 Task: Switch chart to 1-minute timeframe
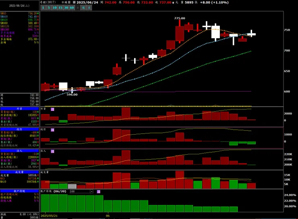(43, 8)
